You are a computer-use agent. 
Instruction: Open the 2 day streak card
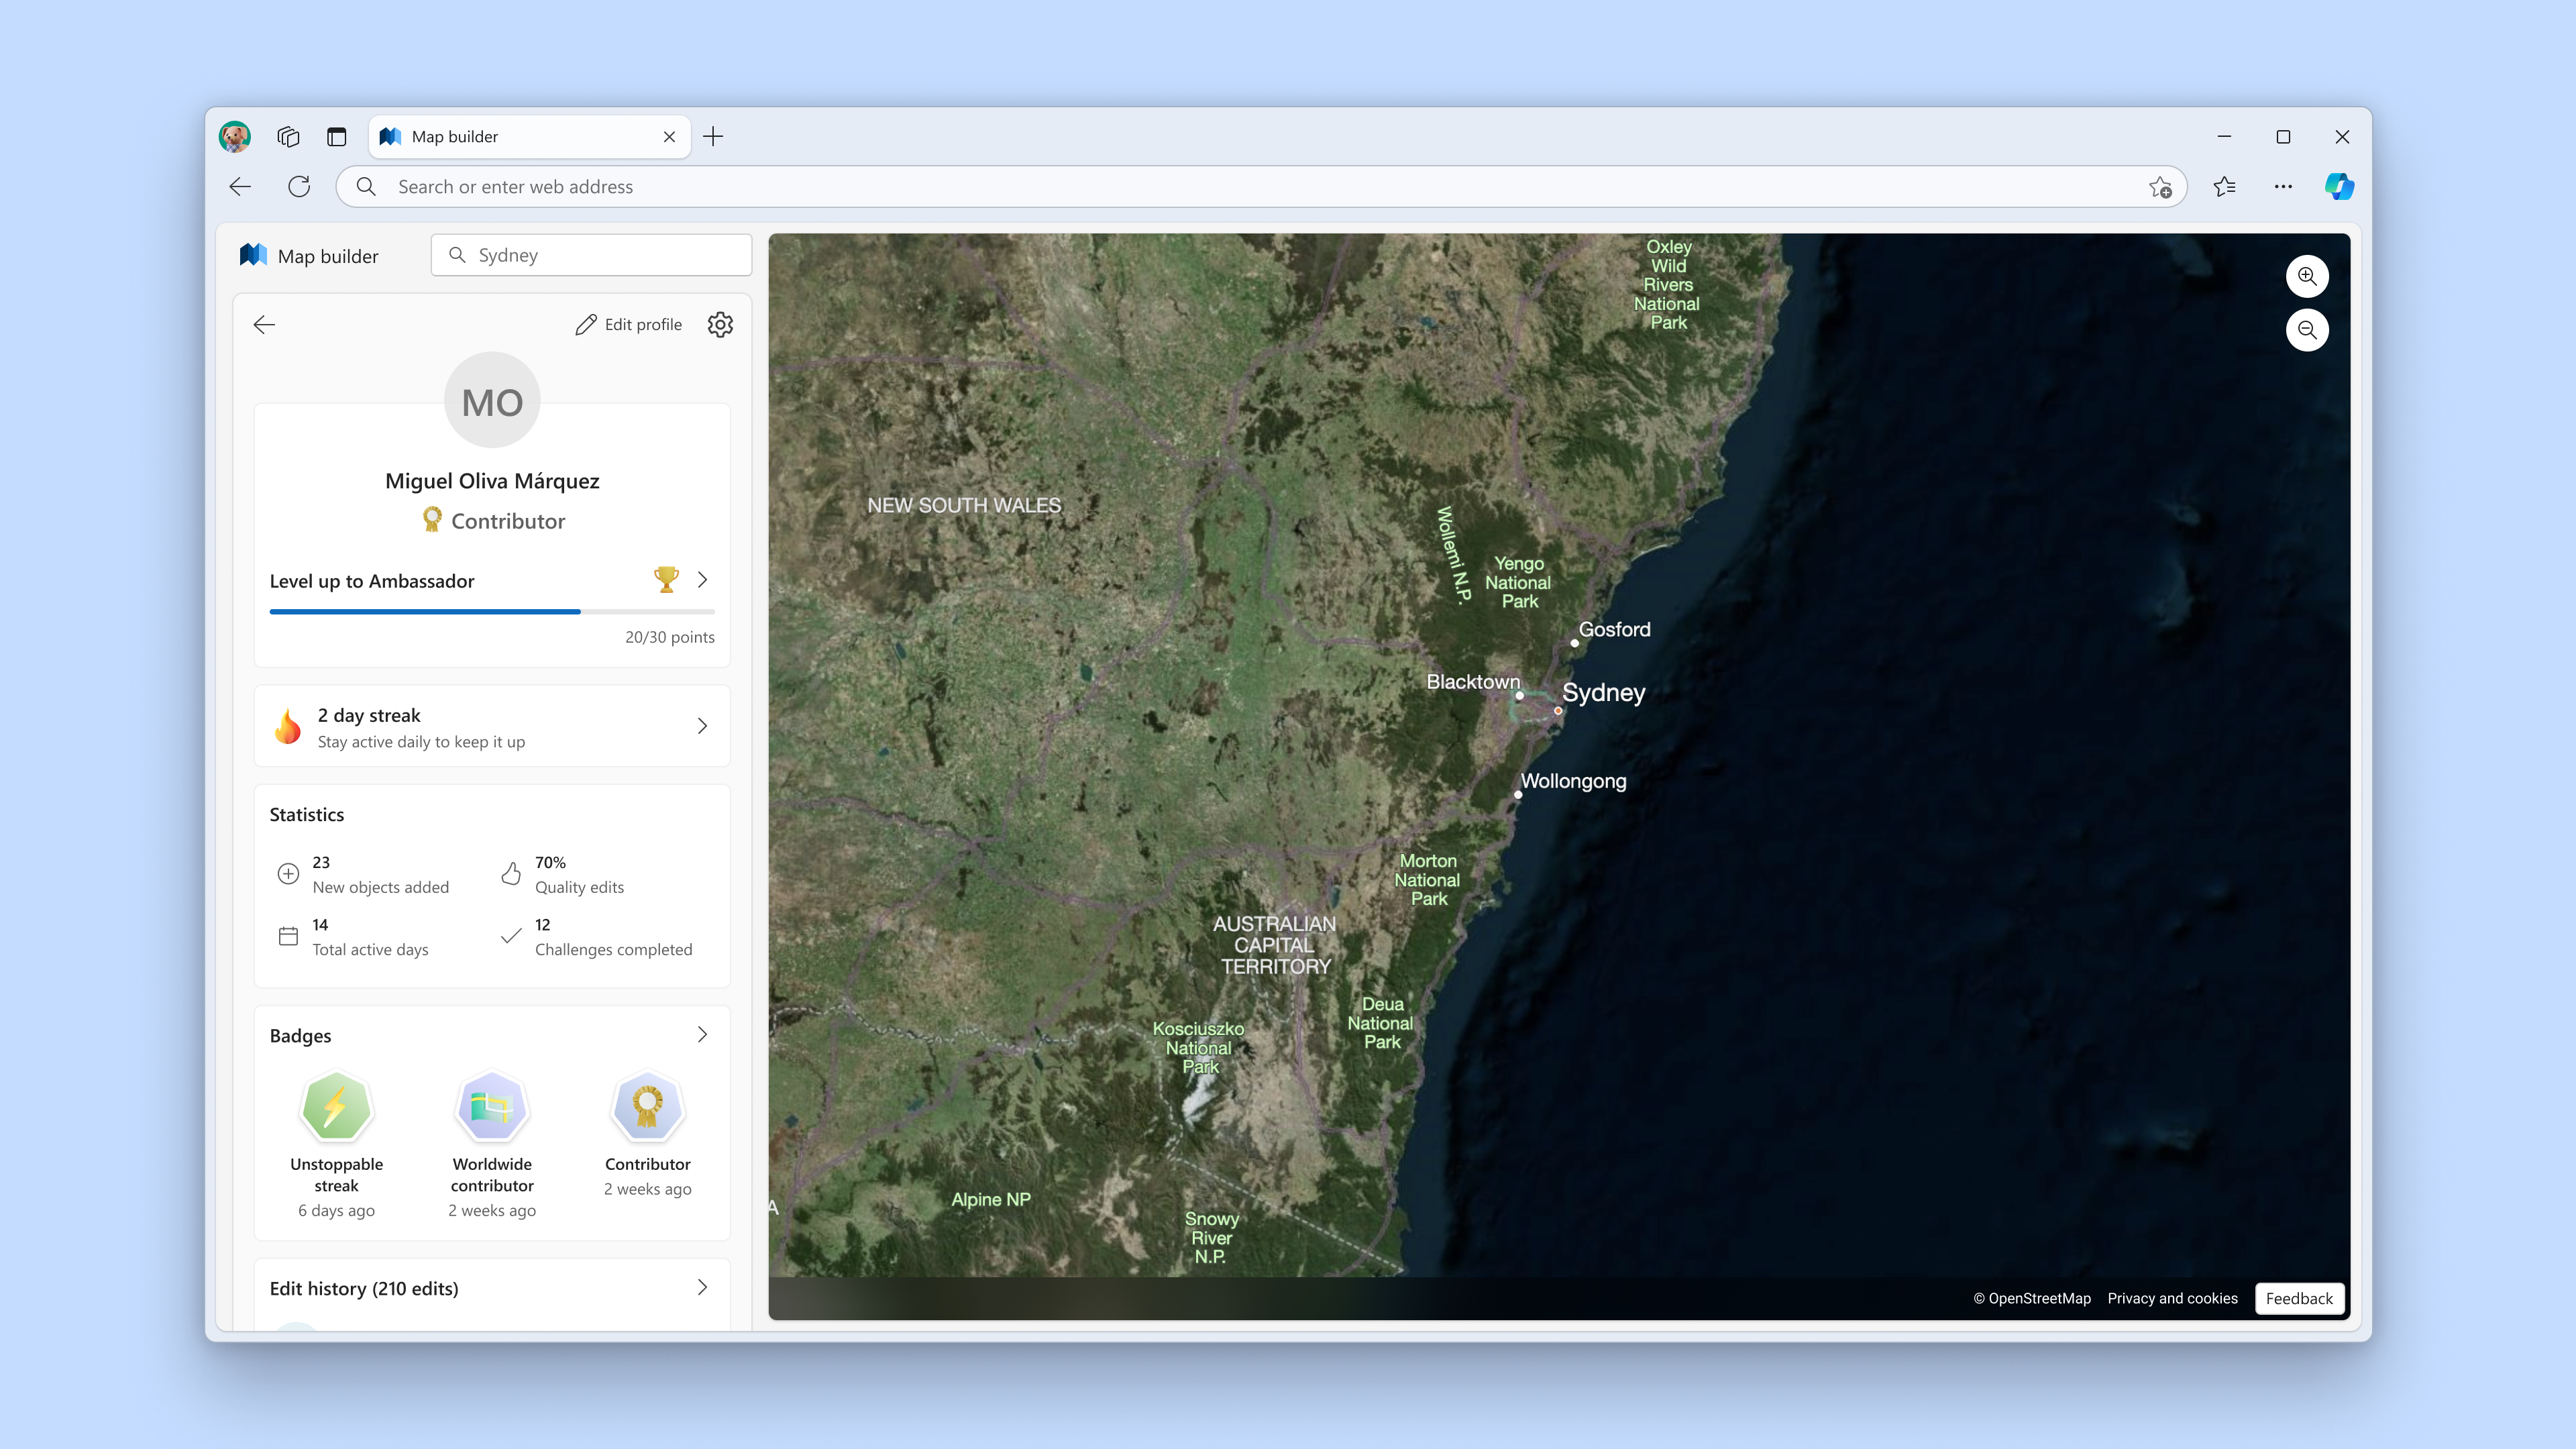tap(492, 727)
